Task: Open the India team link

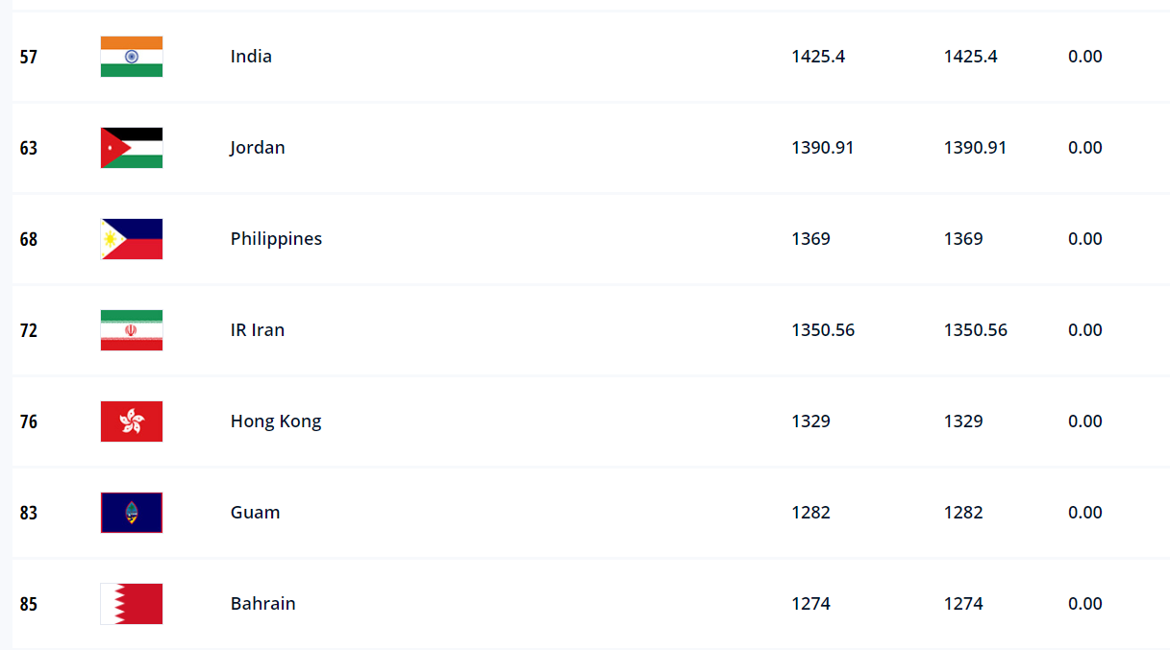Action: point(251,57)
